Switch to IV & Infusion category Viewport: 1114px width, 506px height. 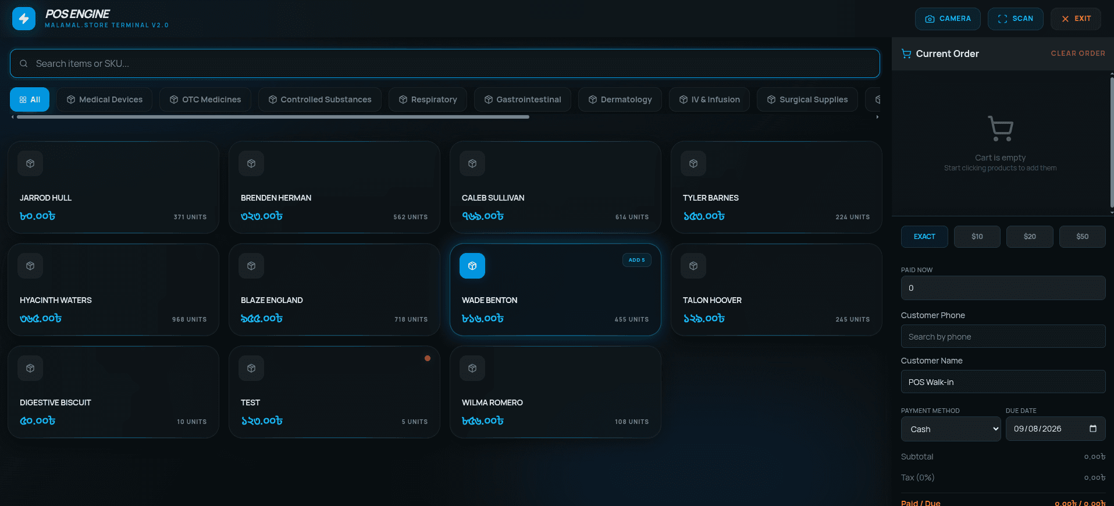tap(709, 99)
